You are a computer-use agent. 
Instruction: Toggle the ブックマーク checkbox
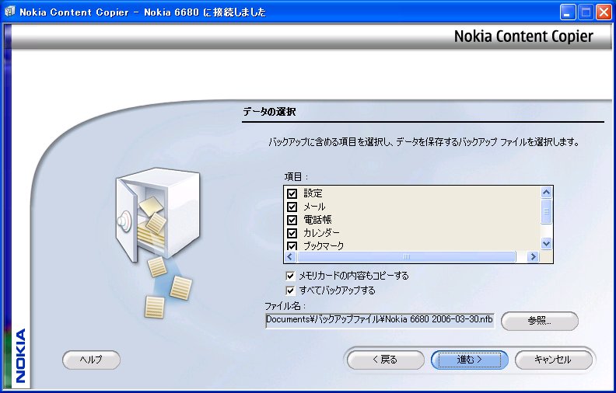[x=292, y=246]
